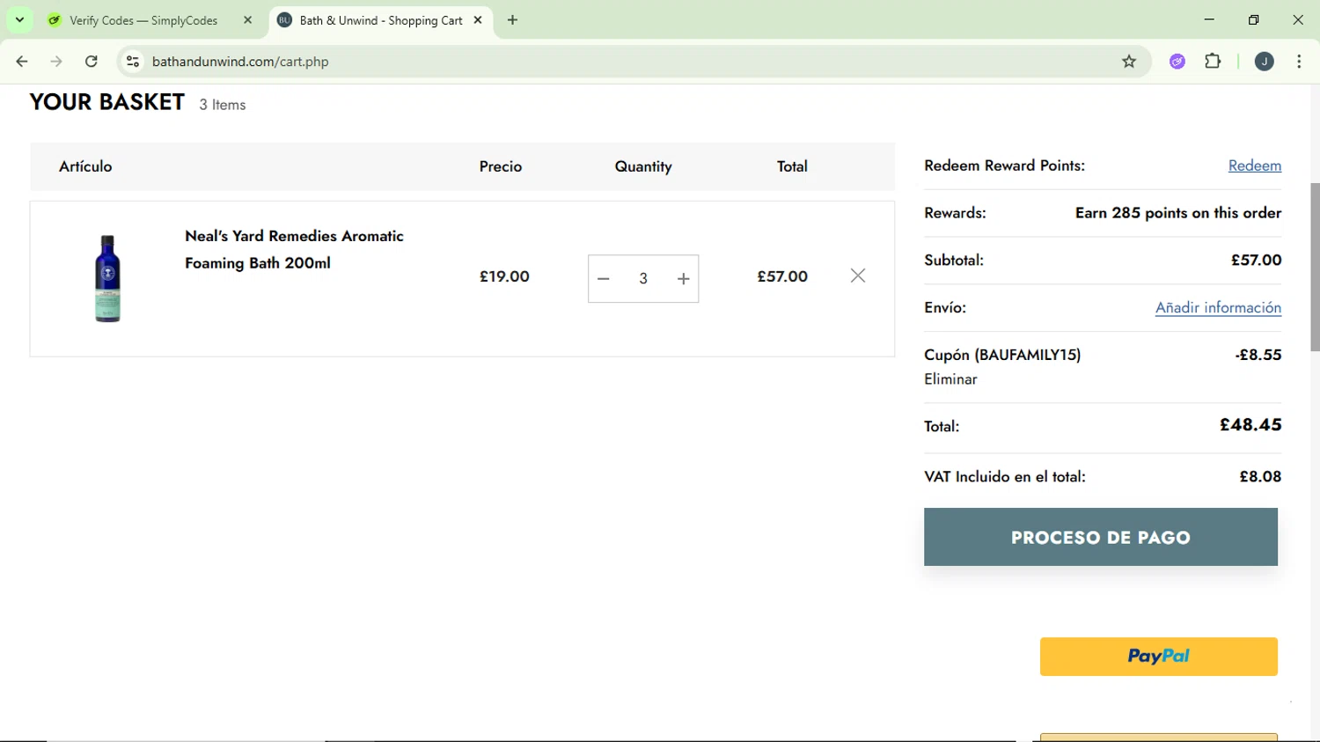This screenshot has width=1320, height=742.
Task: Click the quantity field showing 3
Action: click(643, 279)
